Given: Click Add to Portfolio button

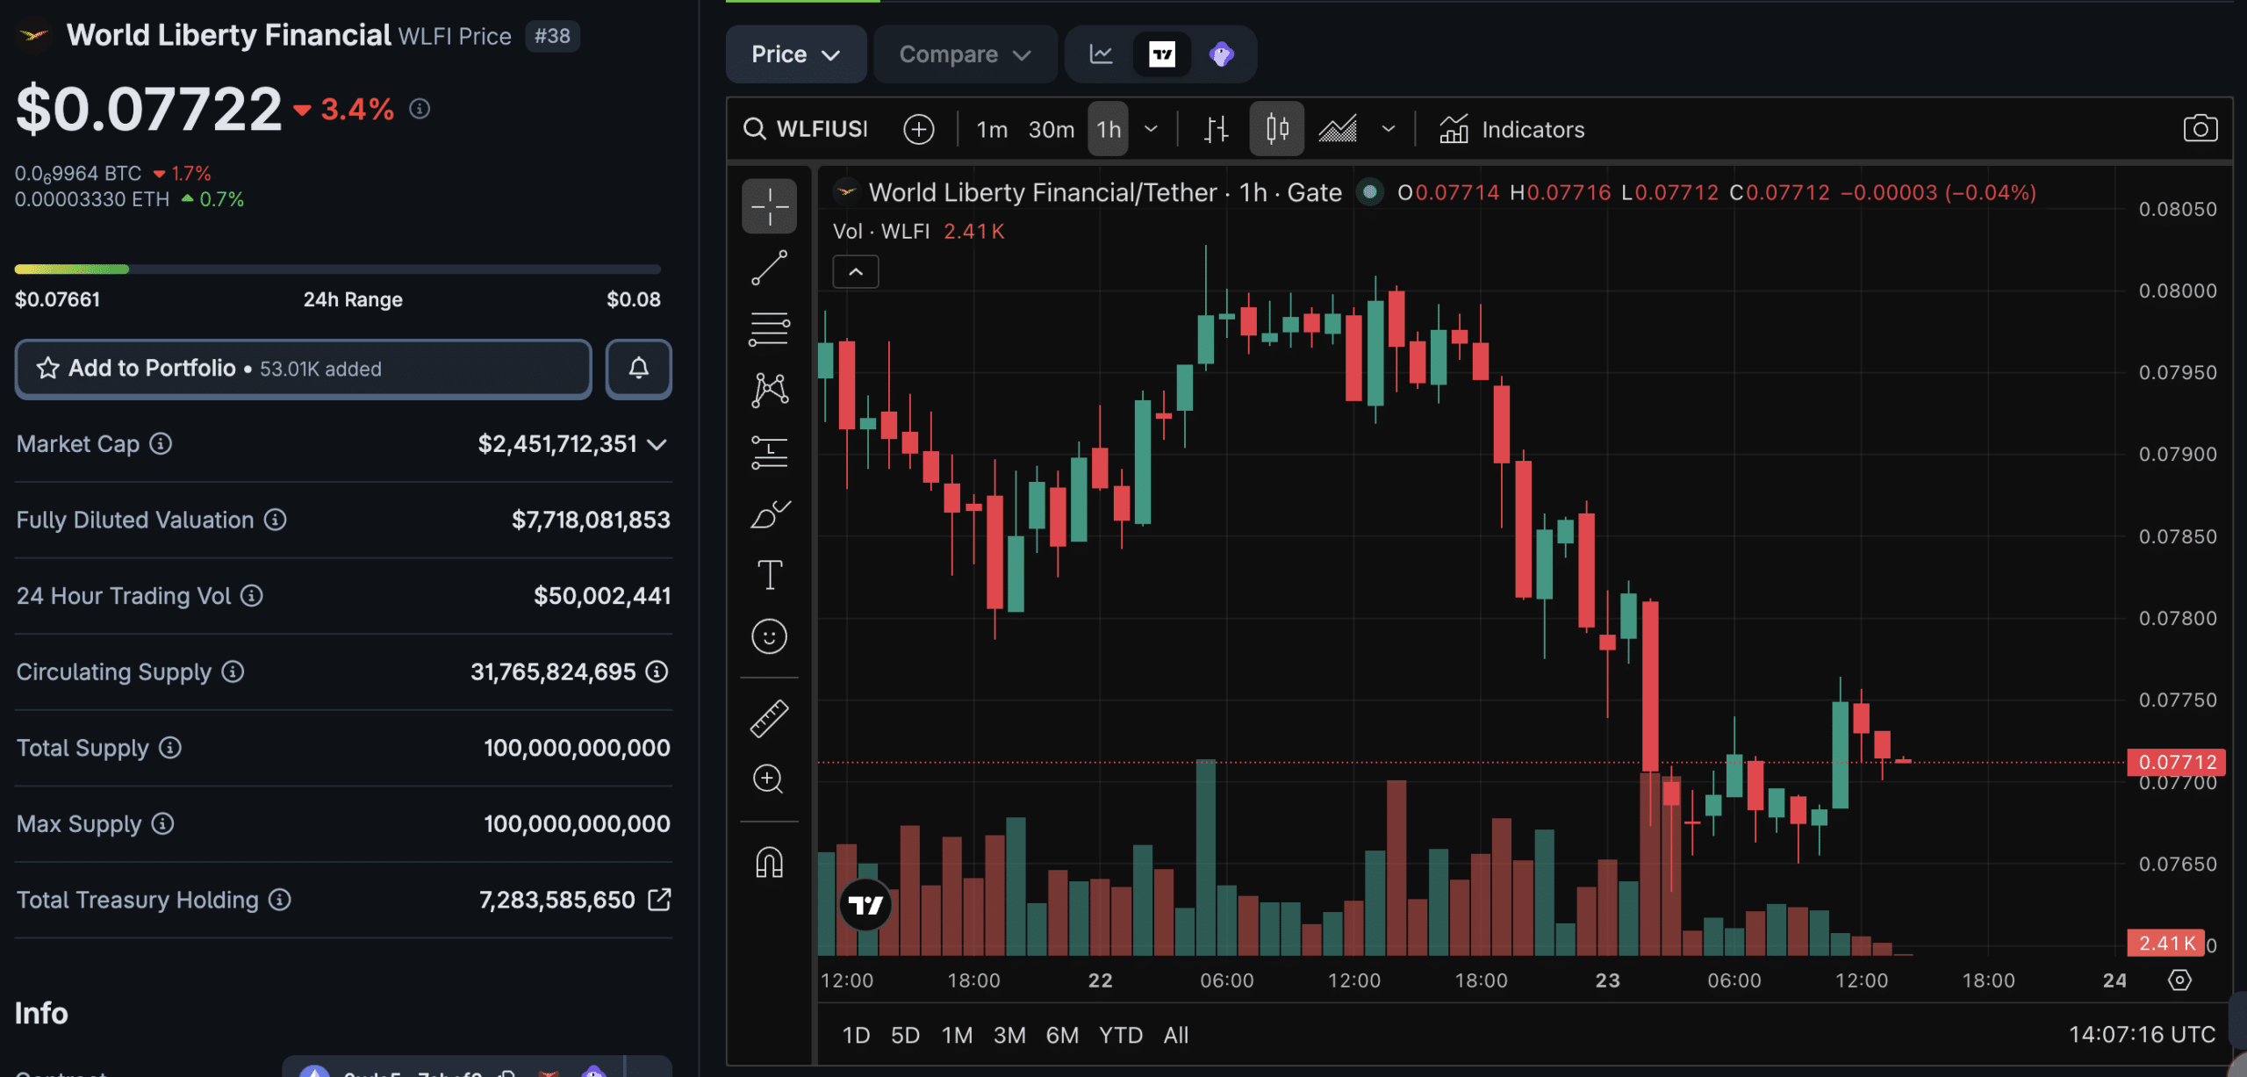Looking at the screenshot, I should click(x=304, y=369).
